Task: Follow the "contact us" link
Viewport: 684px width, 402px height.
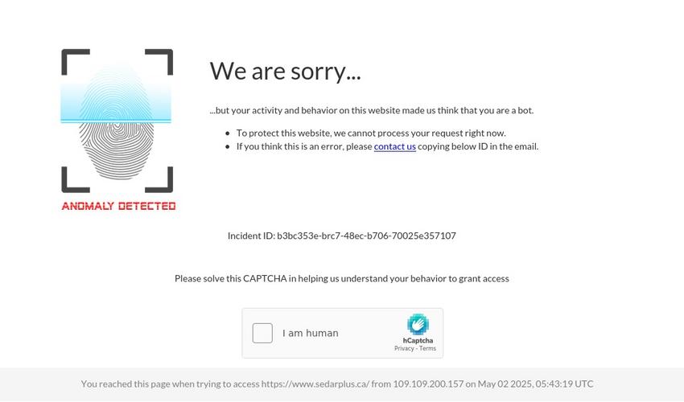Action: (x=395, y=146)
